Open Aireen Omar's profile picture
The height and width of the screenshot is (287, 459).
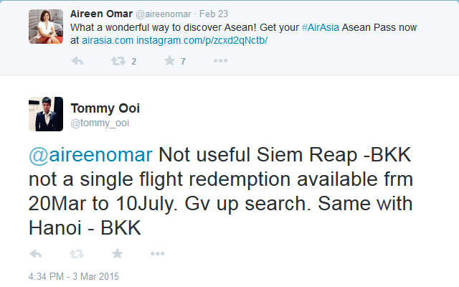pos(45,26)
